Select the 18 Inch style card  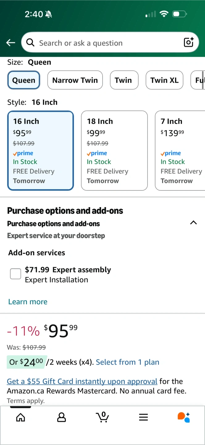point(114,150)
